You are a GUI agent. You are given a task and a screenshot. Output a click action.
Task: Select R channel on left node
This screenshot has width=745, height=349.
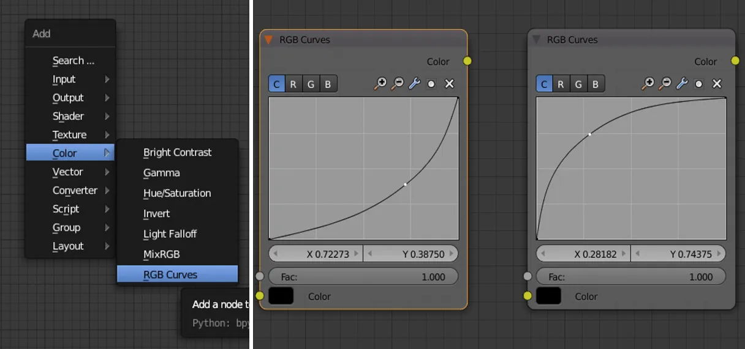pyautogui.click(x=293, y=84)
